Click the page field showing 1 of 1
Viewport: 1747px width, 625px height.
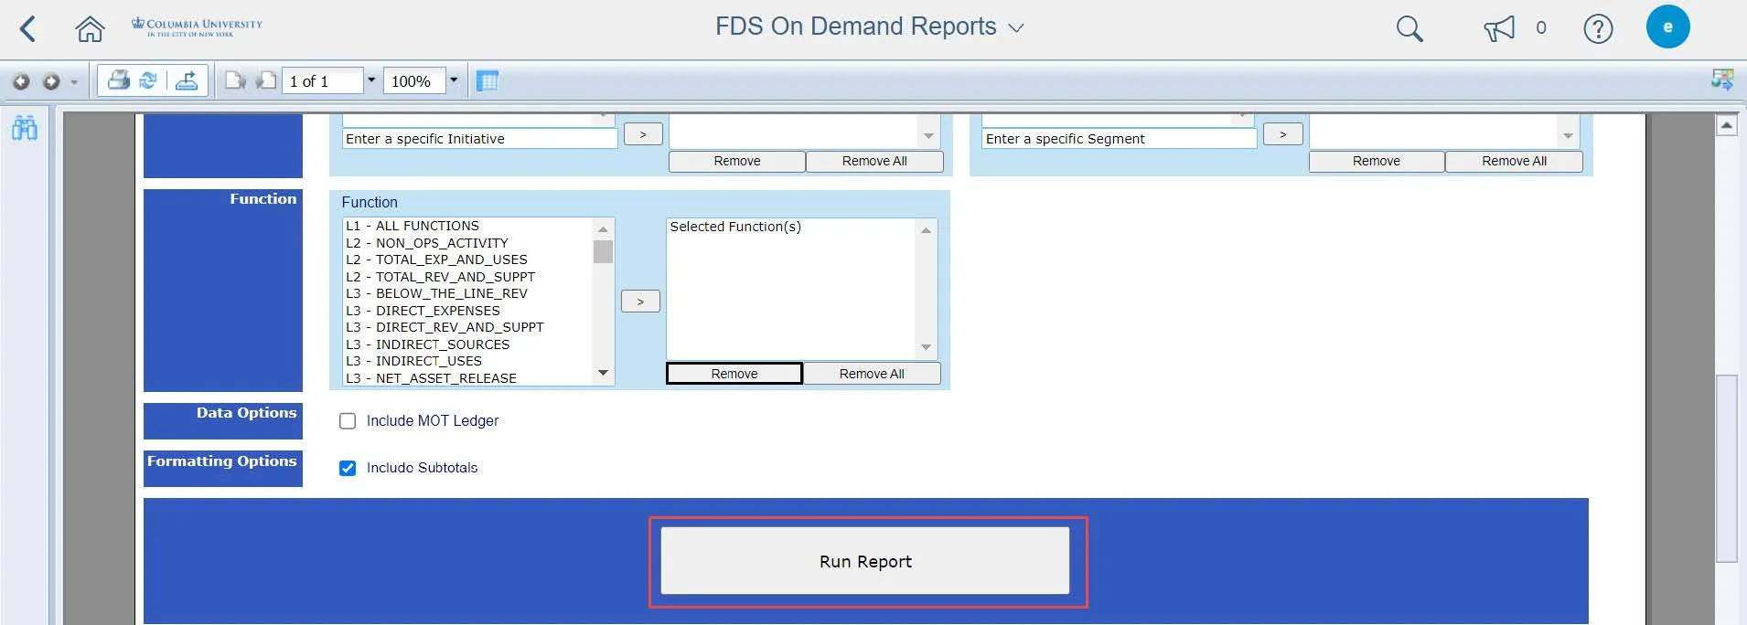pos(323,80)
